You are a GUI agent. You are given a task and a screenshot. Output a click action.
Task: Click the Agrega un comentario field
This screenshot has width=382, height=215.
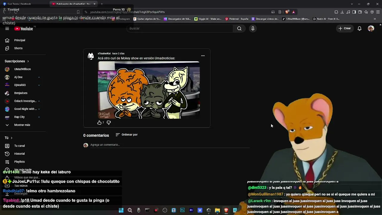coord(170,145)
